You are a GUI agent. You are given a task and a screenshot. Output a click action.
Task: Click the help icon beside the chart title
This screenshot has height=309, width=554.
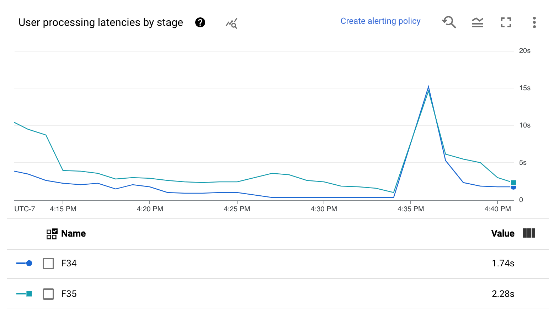click(x=200, y=22)
